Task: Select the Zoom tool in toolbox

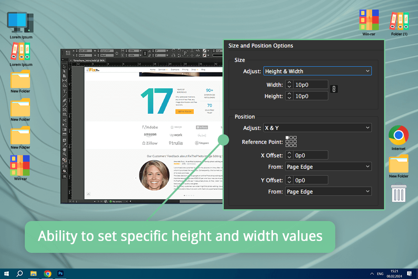Action: pos(64,154)
